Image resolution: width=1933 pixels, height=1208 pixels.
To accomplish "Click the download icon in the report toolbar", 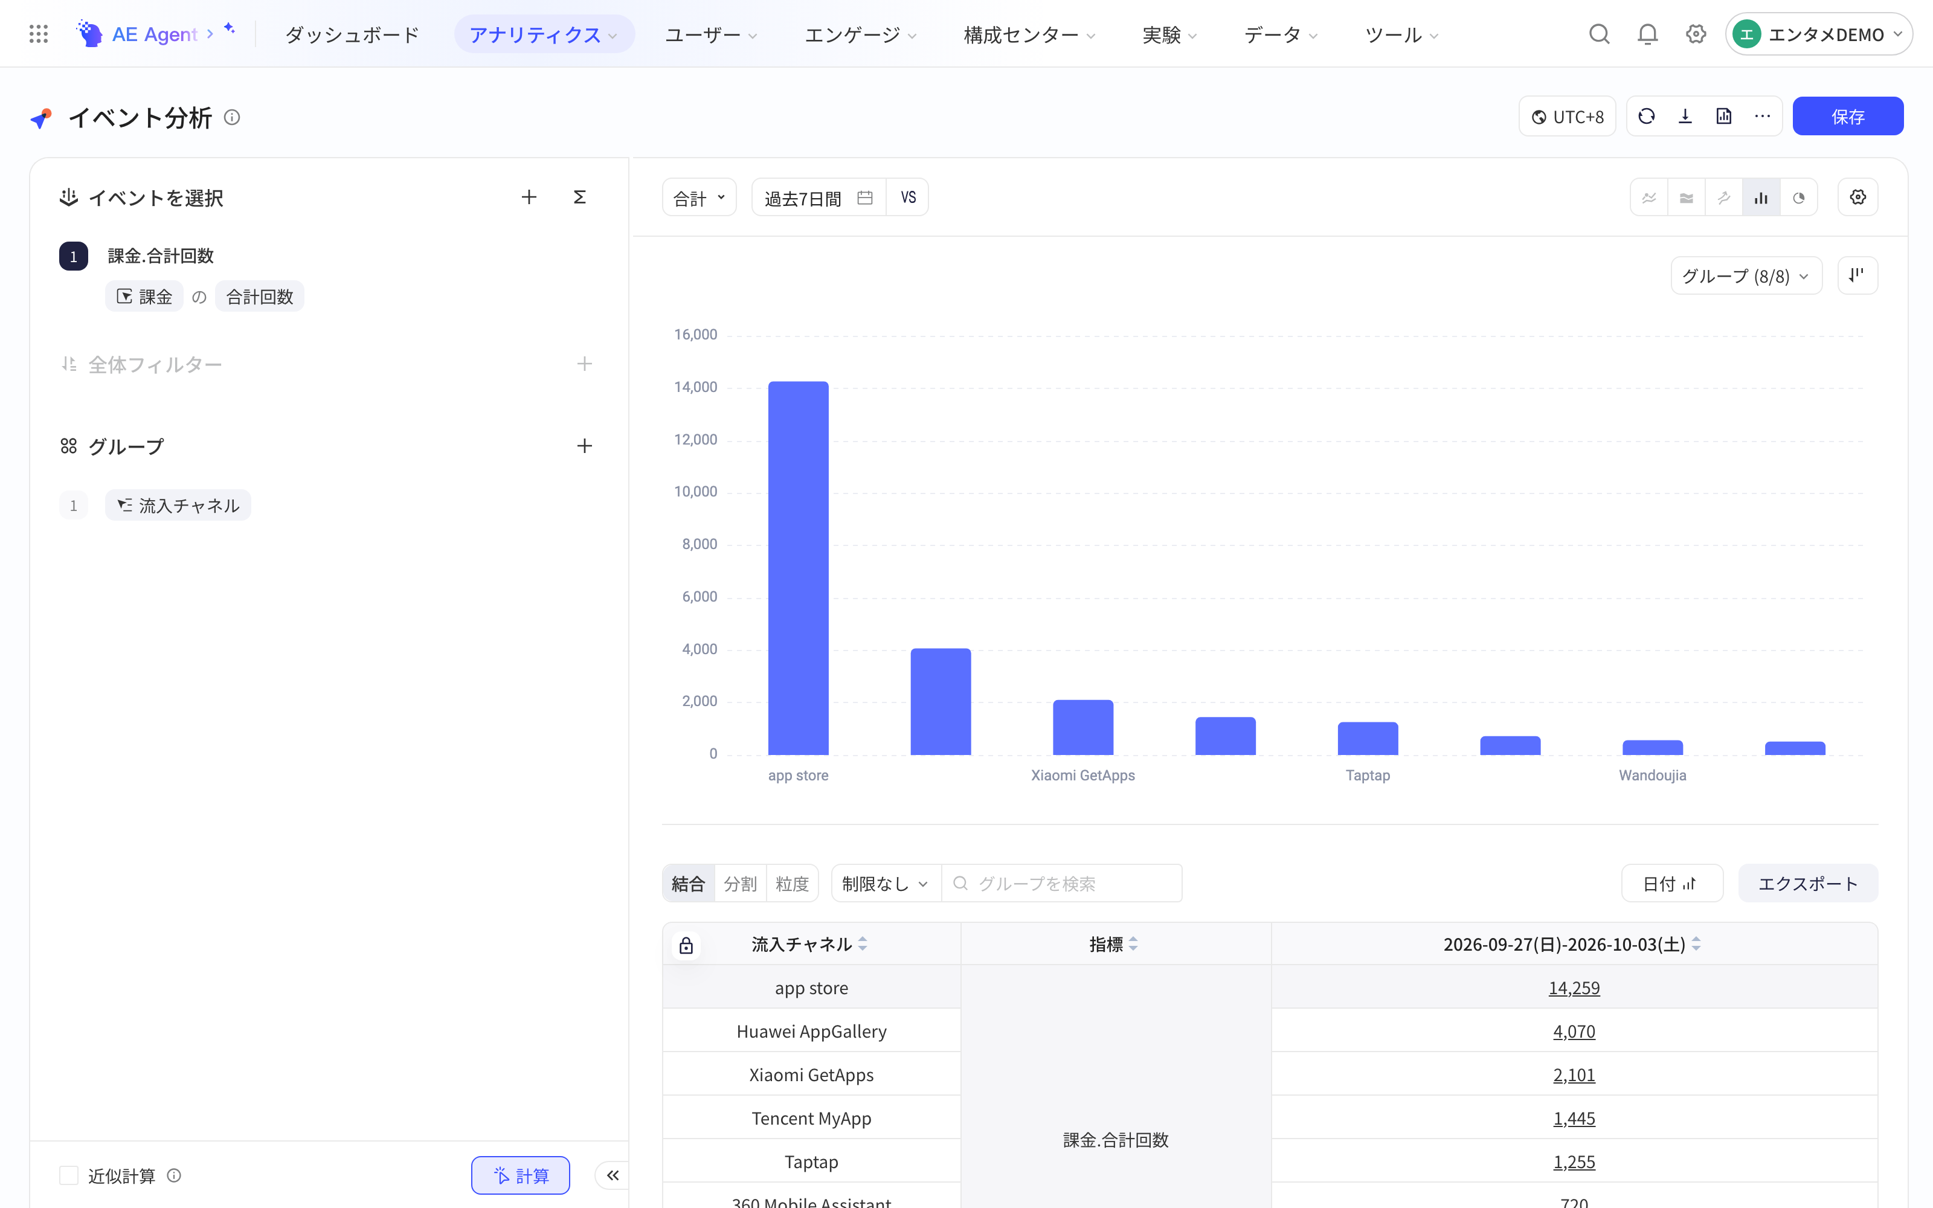I will 1685,117.
